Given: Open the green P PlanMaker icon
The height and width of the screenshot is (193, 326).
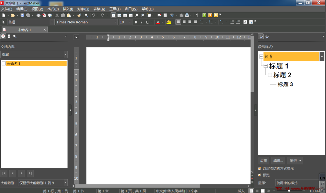Looking at the screenshot, I should pos(204,15).
